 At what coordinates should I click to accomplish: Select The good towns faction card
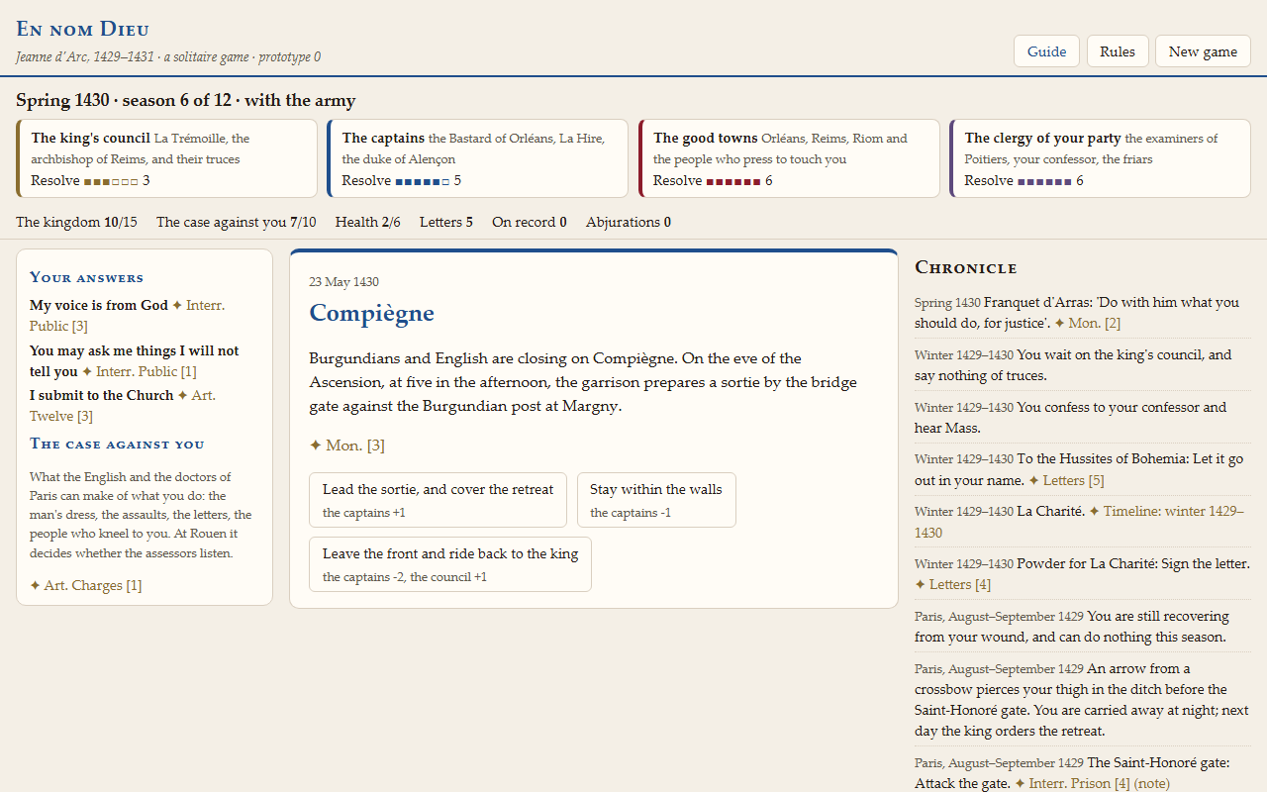tap(789, 158)
